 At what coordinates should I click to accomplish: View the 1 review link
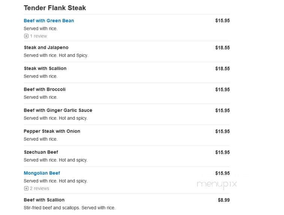click(x=38, y=36)
